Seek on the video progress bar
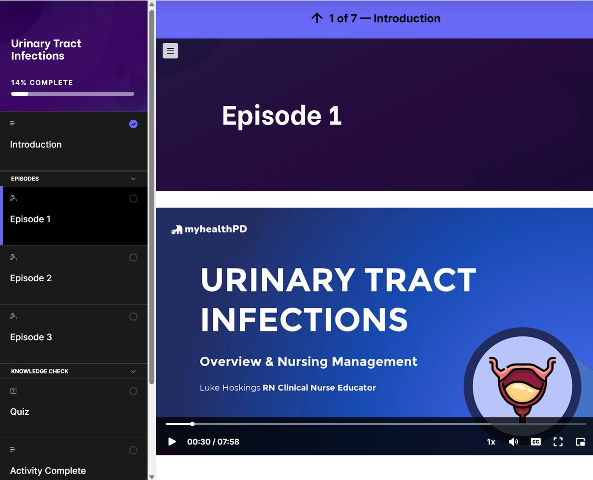 pos(376,424)
